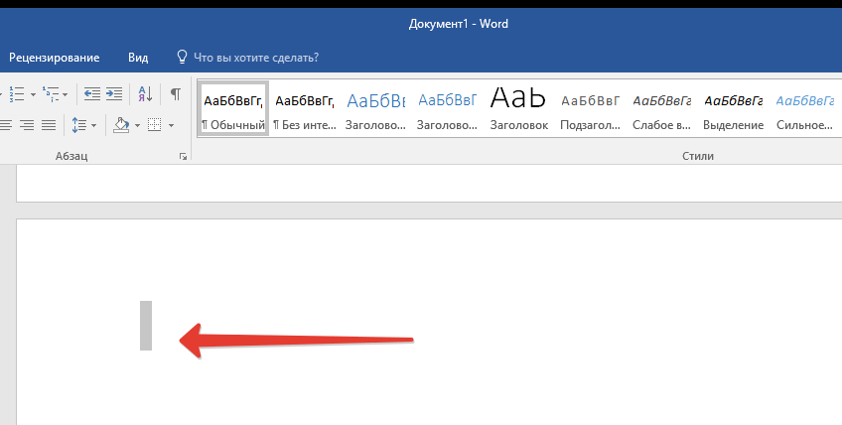The width and height of the screenshot is (842, 425).
Task: Click the multilevel list icon
Action: pyautogui.click(x=52, y=93)
